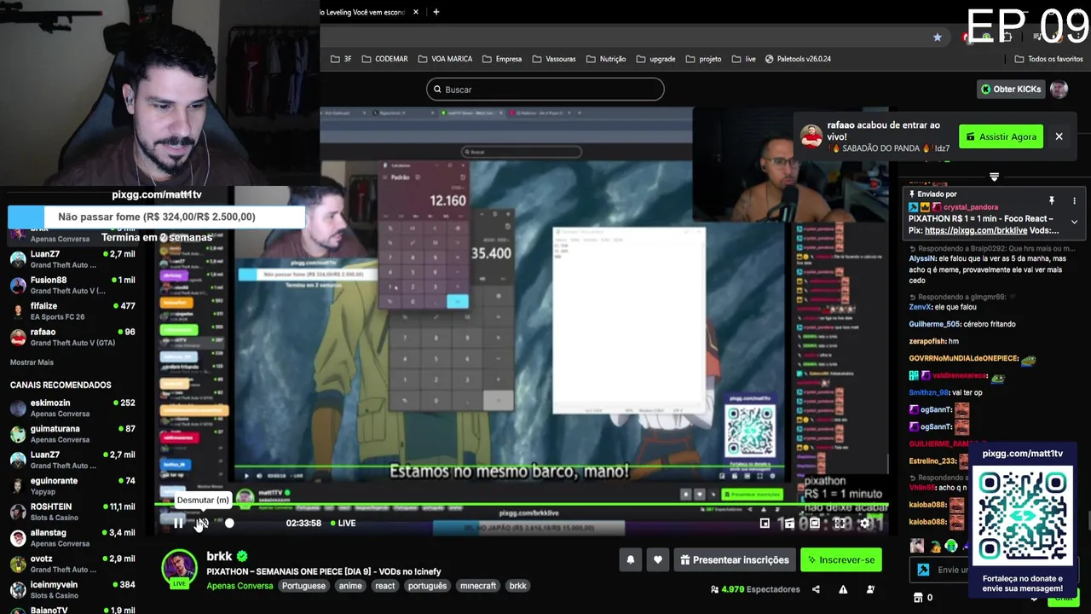Open the user profile avatar menu
This screenshot has width=1091, height=614.
click(x=1059, y=89)
